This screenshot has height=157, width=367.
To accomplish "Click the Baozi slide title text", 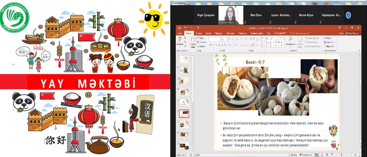I will (x=256, y=62).
